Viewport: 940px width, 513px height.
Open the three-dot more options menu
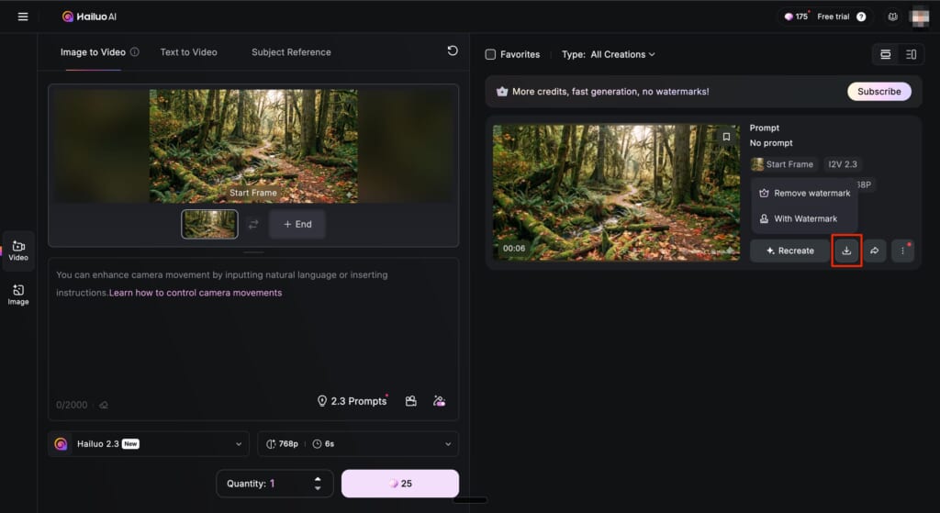tap(902, 251)
